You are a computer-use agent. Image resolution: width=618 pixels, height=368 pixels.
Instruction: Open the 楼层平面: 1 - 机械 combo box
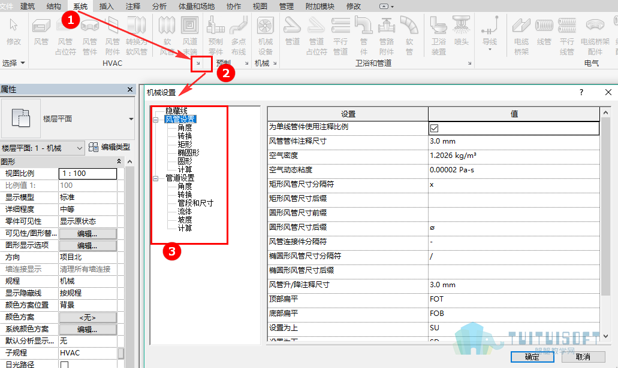pos(42,148)
